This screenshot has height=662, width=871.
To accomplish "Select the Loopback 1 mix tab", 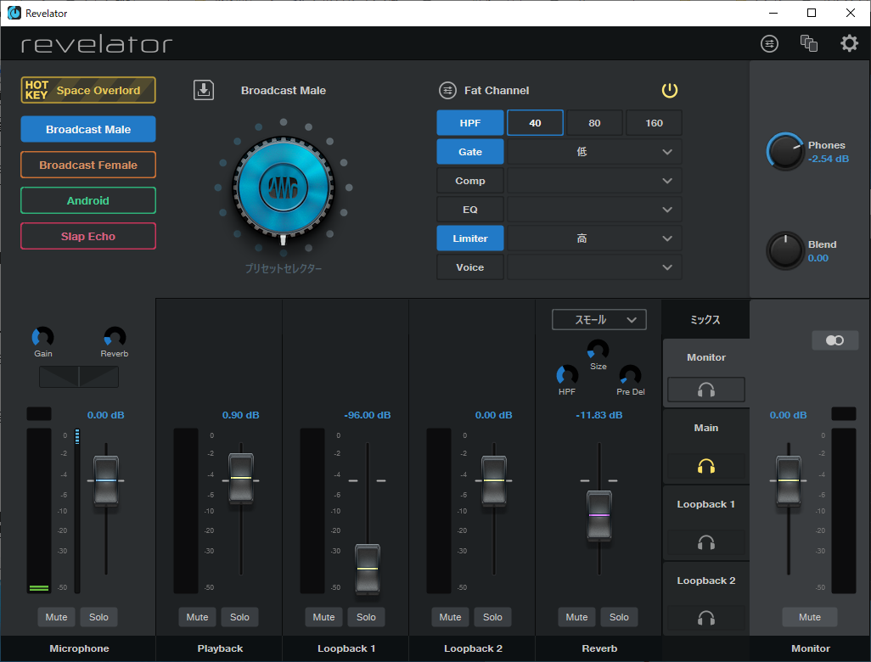I will tap(706, 504).
